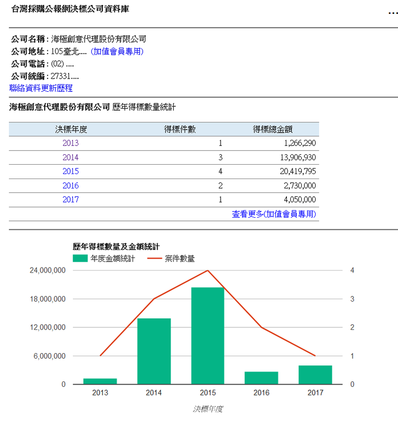Click the 2013 x-axis label in chart
Screen dimensions: 398x430
click(100, 393)
